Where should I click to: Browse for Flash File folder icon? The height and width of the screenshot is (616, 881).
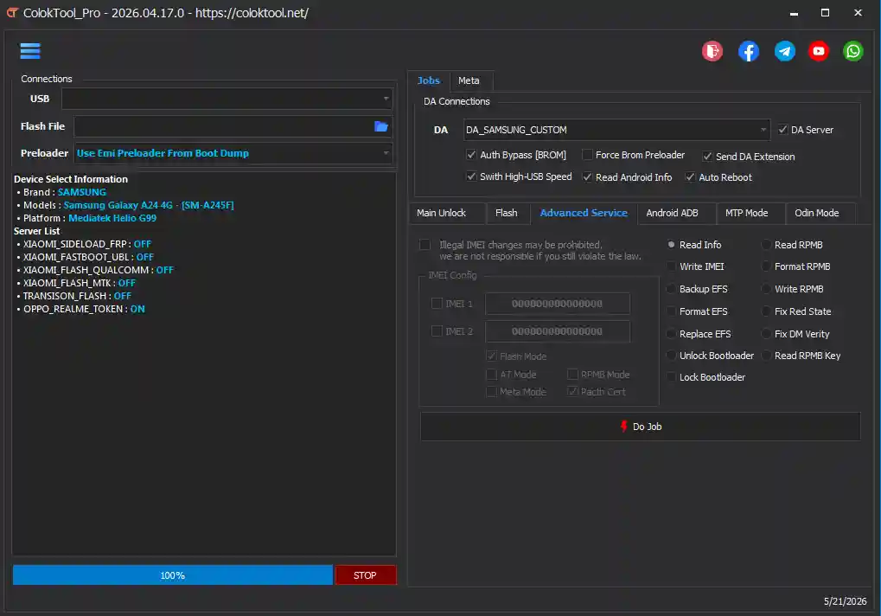[x=381, y=126]
